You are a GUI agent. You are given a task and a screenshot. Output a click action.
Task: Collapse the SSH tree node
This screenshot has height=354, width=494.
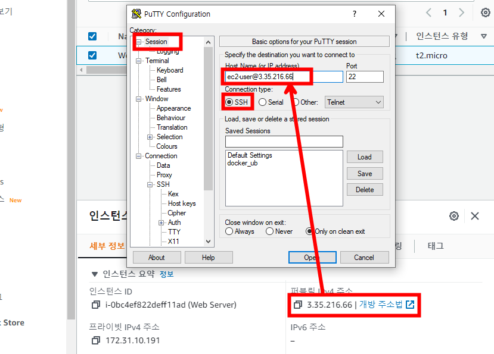click(x=150, y=184)
